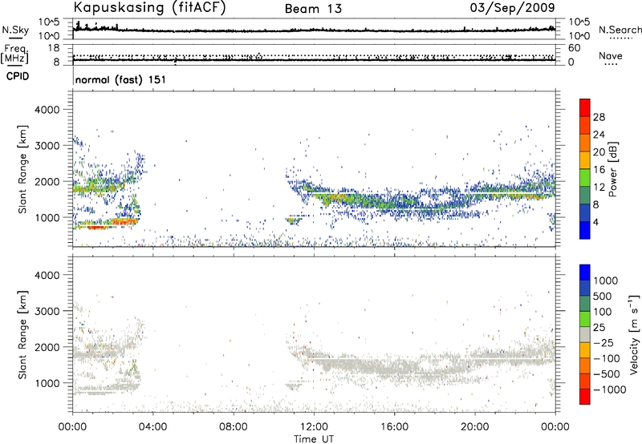Select the "−100" label on the Velocity colorbar
This screenshot has width=642, height=444.
pyautogui.click(x=607, y=358)
